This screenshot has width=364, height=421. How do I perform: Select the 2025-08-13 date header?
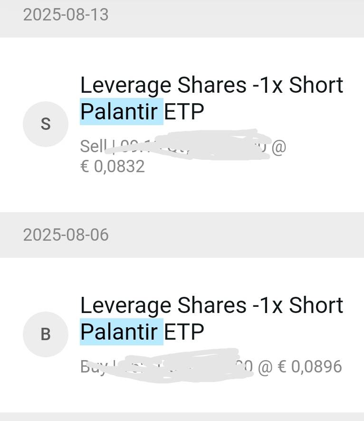66,15
